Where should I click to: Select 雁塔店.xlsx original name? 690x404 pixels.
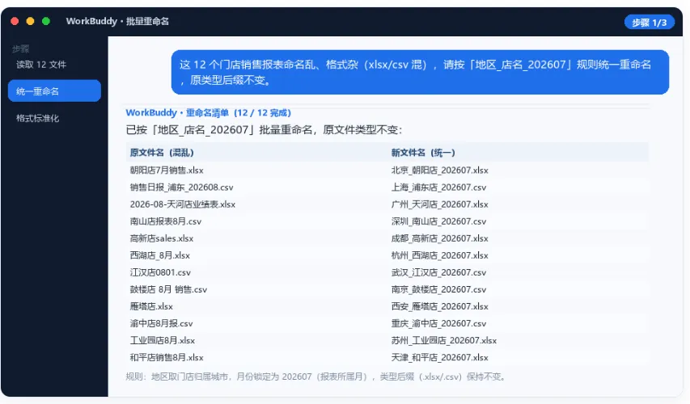[151, 306]
